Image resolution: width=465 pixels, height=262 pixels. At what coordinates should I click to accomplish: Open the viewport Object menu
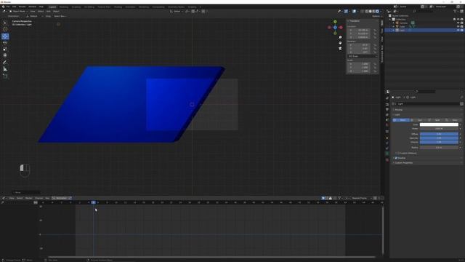56,12
